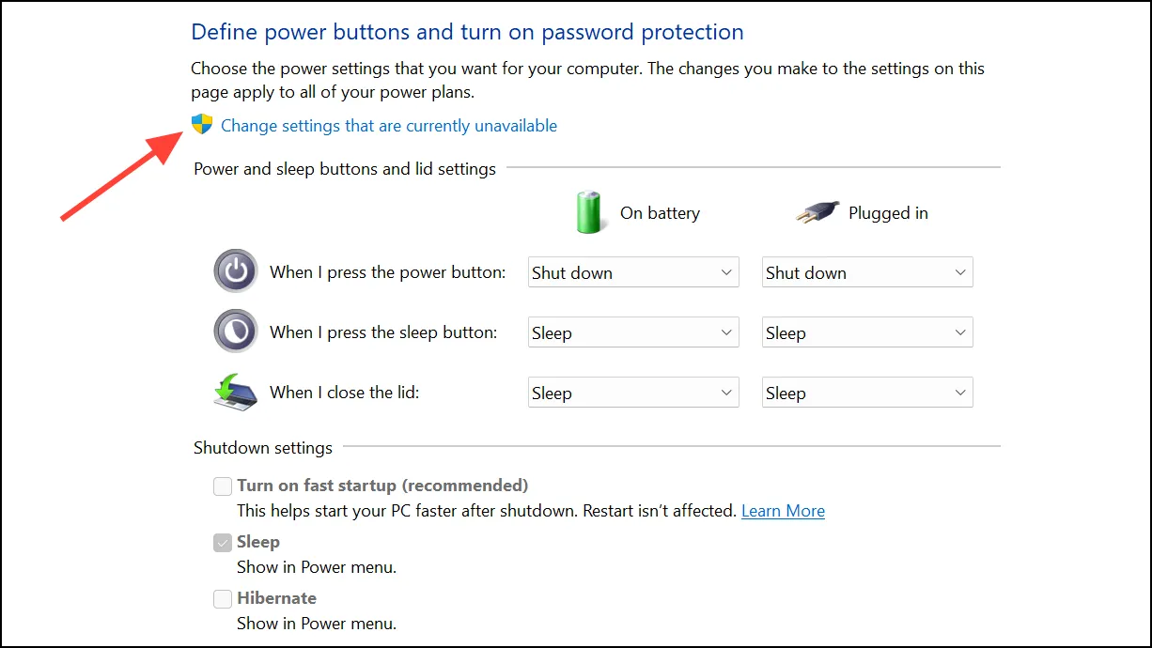Click the power button icon
Screen dimensions: 1152x648
(x=235, y=272)
